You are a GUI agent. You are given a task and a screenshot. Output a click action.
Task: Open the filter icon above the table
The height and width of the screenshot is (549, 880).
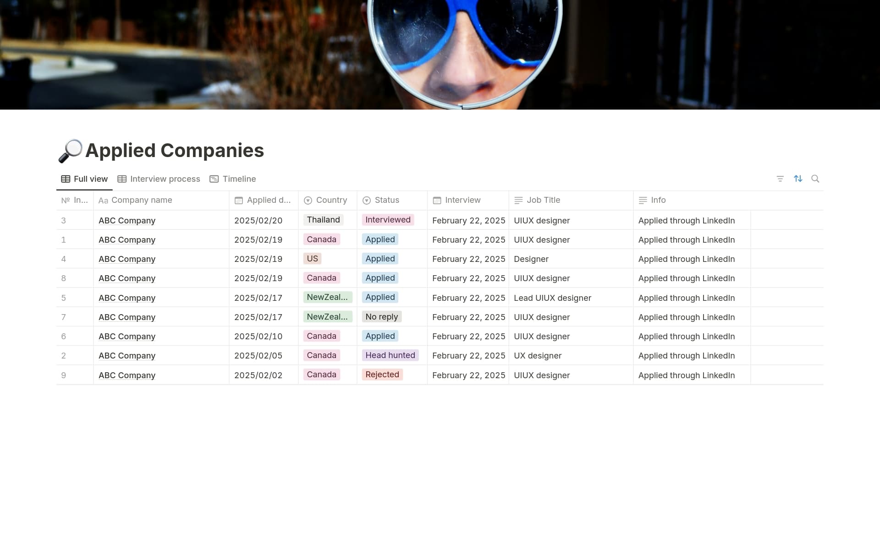point(780,179)
